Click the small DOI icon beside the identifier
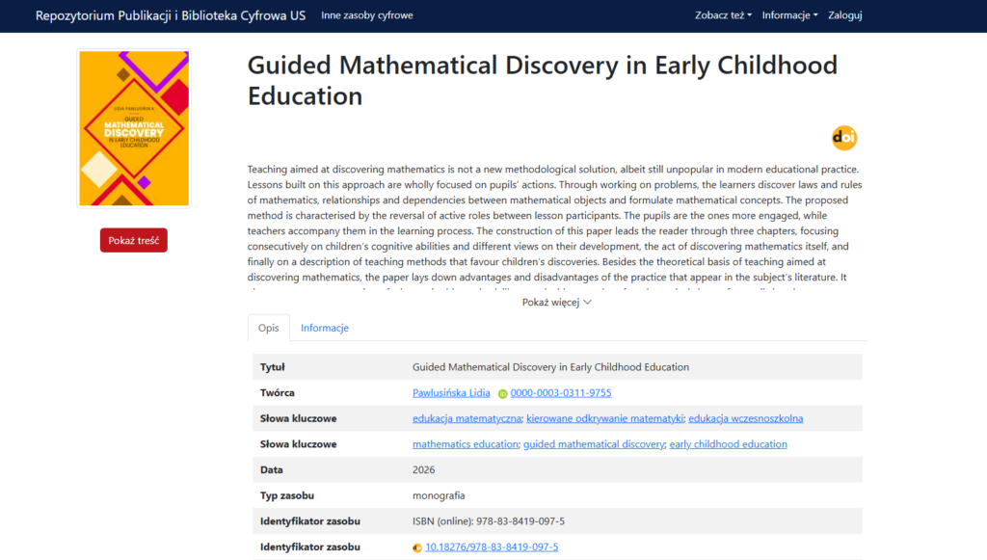 click(x=417, y=547)
